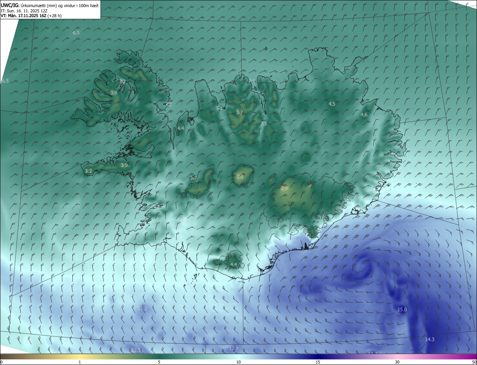Click the 3.1 value on Hofsjökull glacier
The image size is (477, 365).
pos(240,177)
